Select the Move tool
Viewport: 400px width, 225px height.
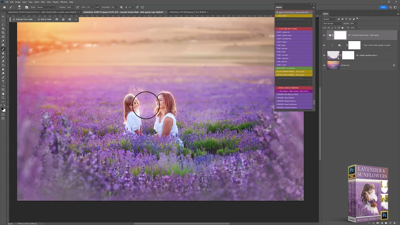tap(3, 16)
